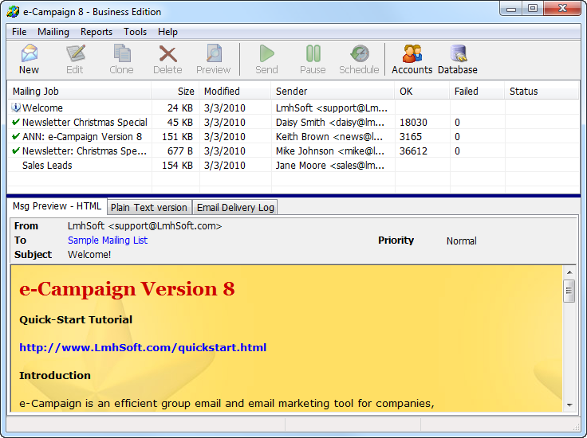Open the Reports menu
Screen dimensions: 587x438
pyautogui.click(x=97, y=32)
